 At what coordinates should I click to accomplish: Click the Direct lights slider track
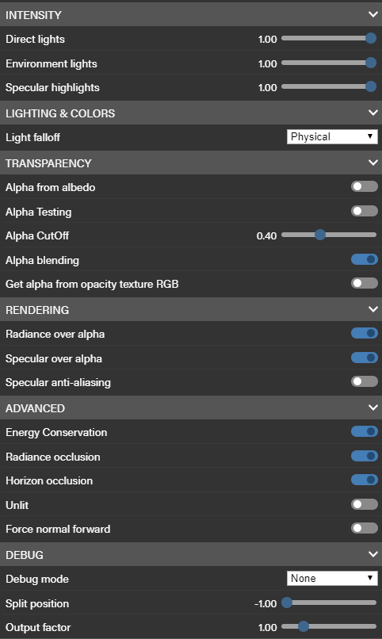[x=329, y=38]
